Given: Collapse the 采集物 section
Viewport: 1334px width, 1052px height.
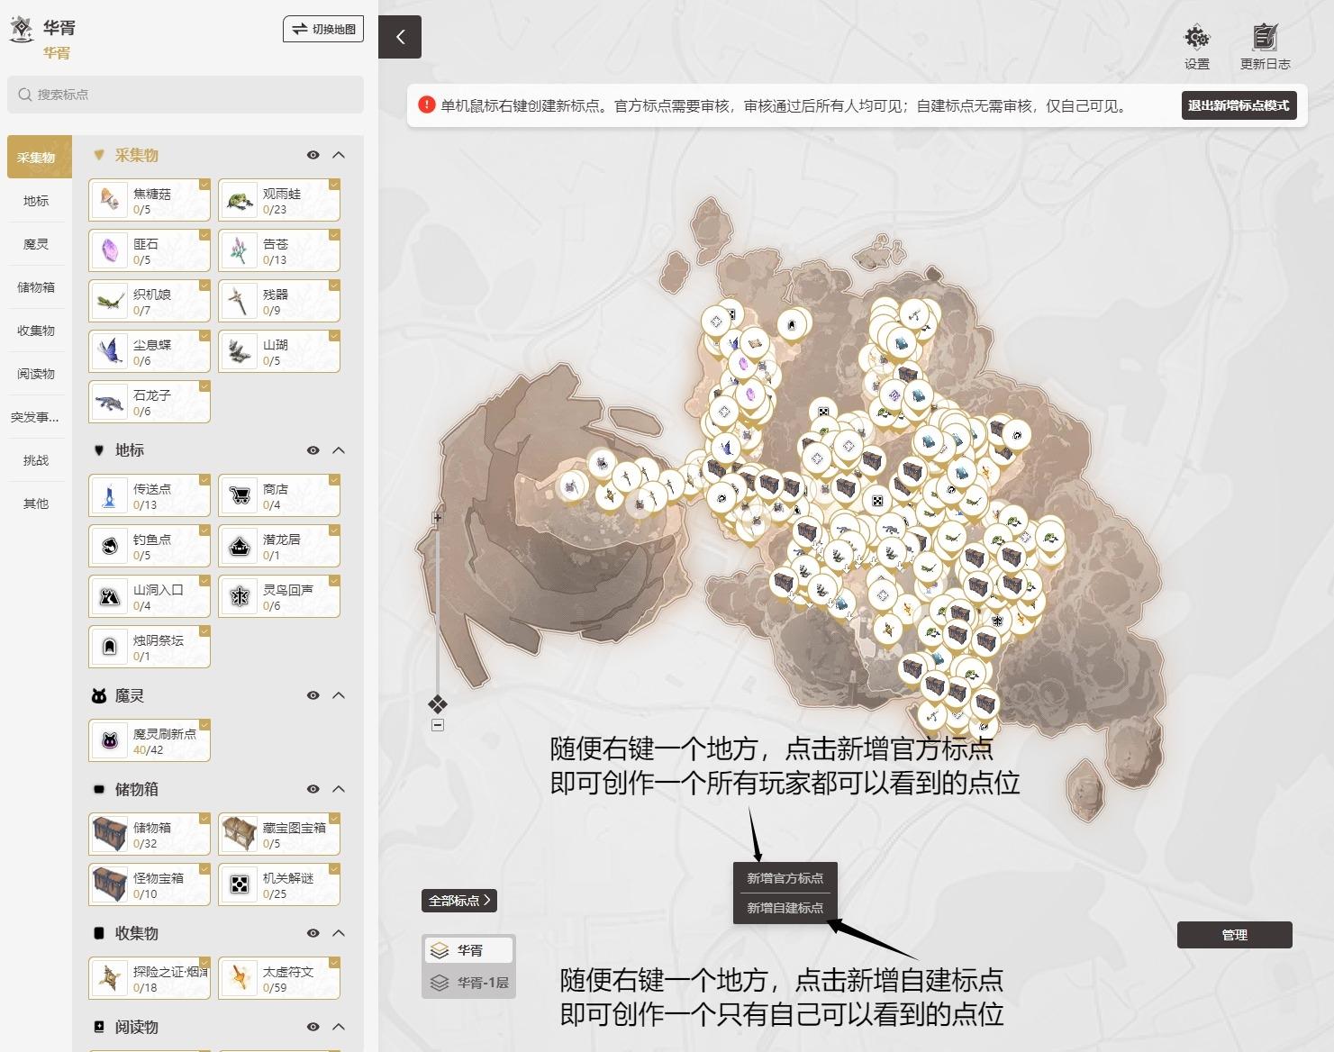Looking at the screenshot, I should click(x=339, y=155).
